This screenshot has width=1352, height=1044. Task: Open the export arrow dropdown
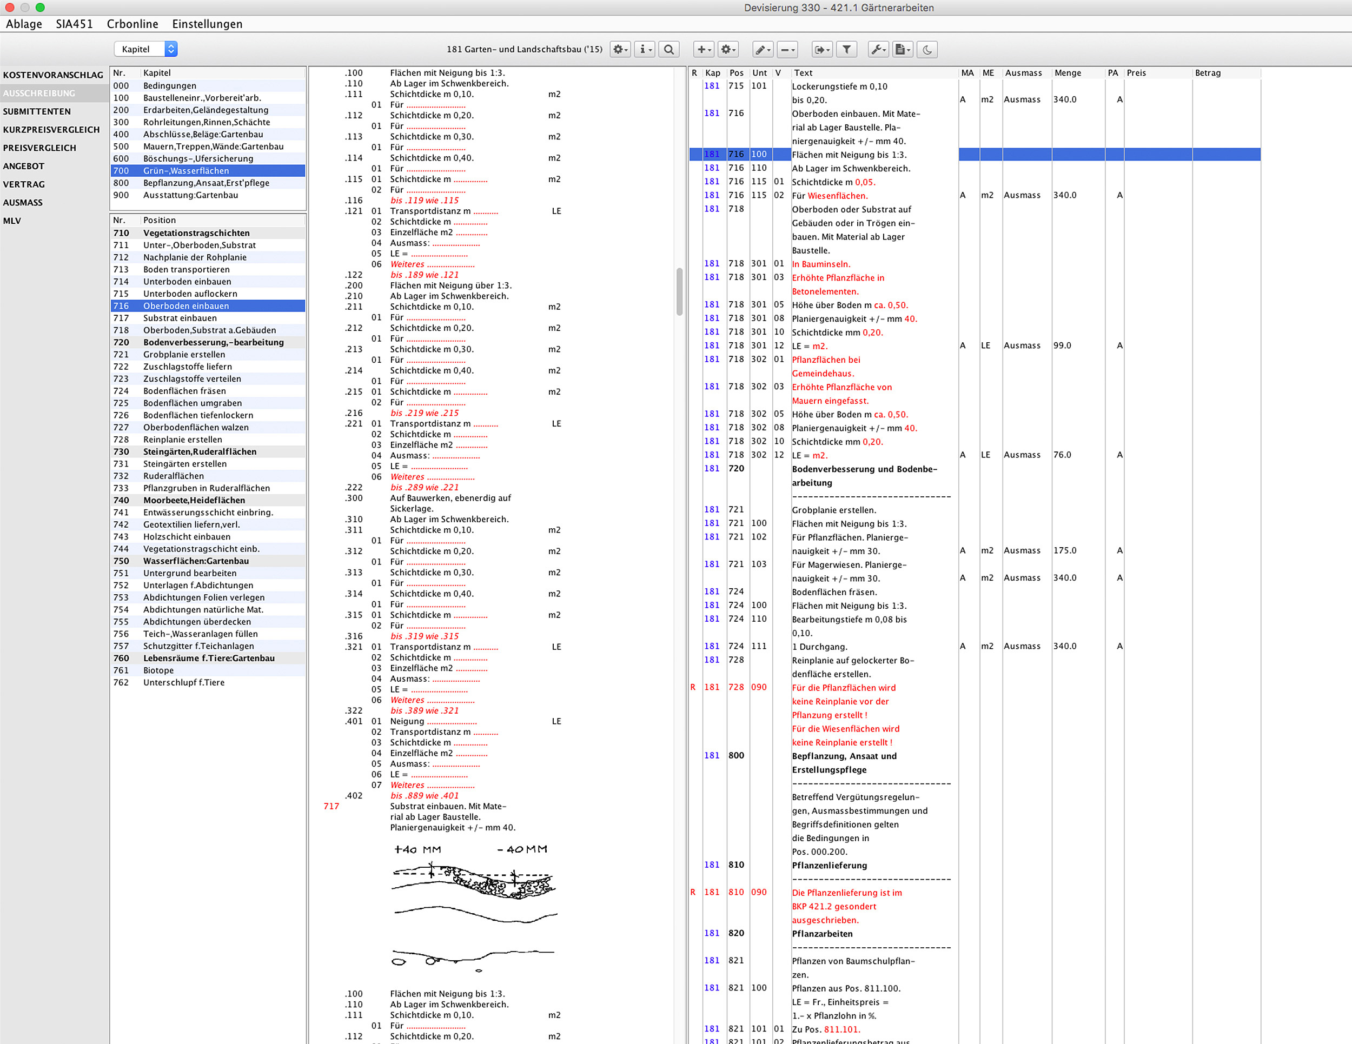tap(822, 50)
